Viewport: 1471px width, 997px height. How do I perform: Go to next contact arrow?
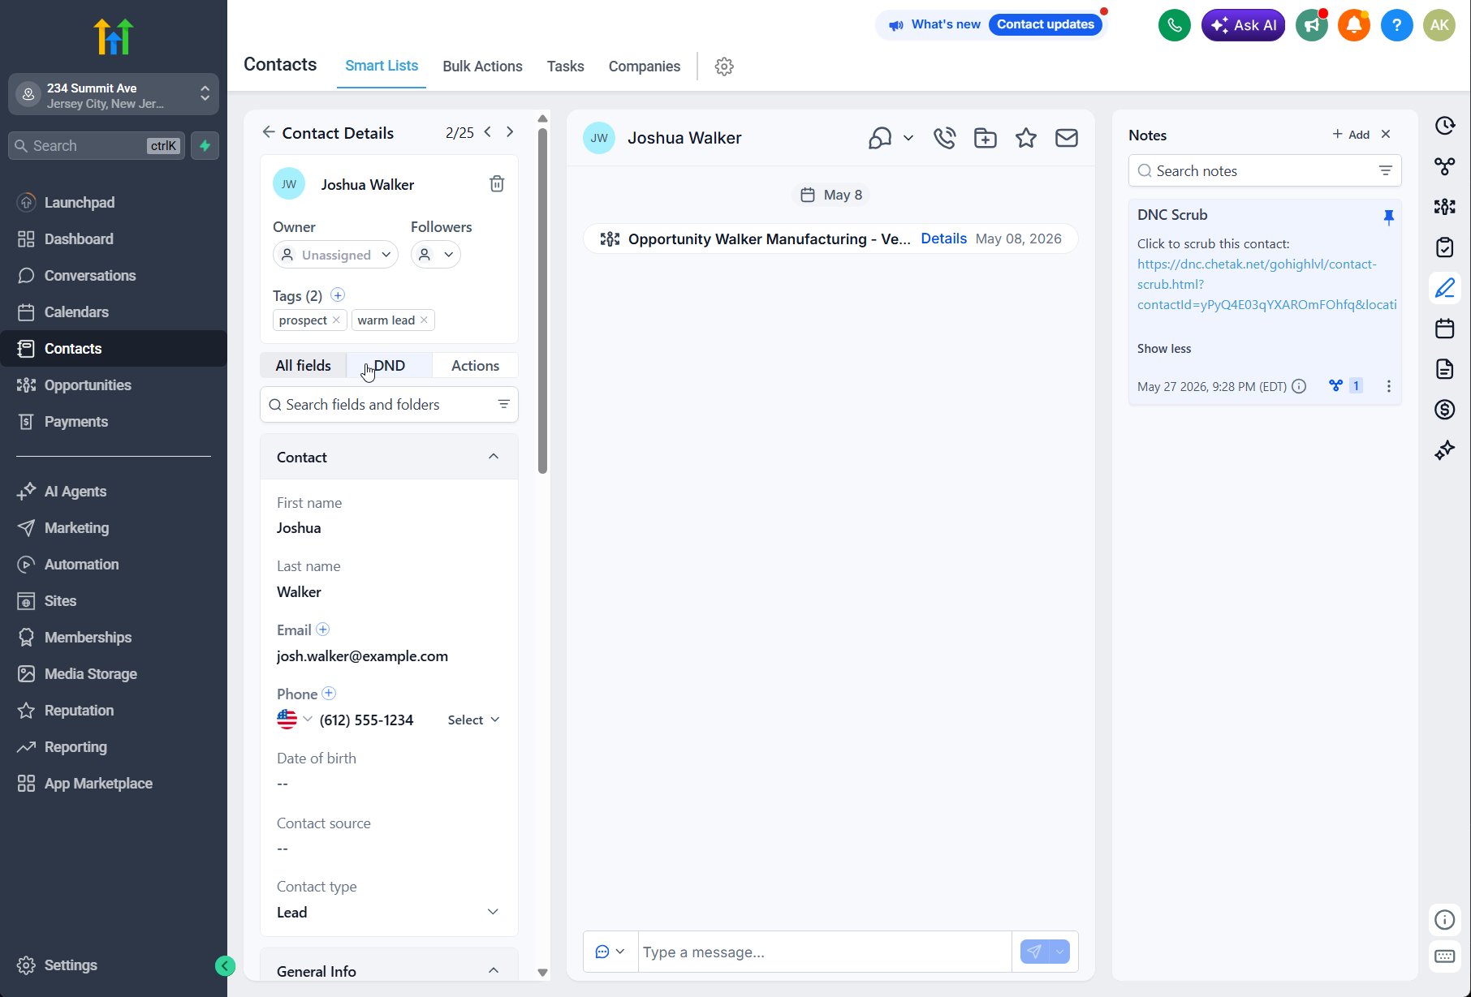point(510,132)
